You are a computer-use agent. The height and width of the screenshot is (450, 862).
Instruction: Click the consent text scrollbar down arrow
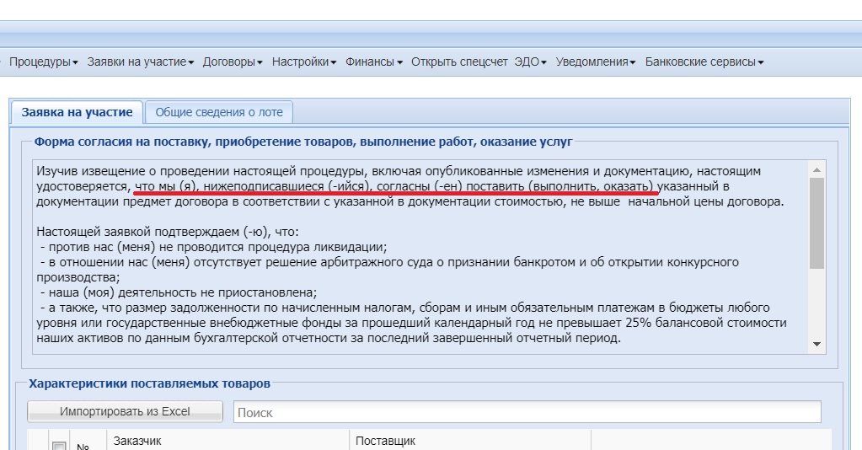click(x=816, y=344)
